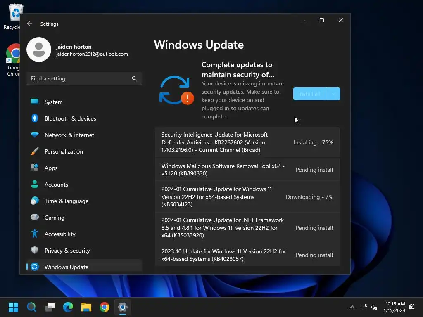Click the Settings gear on the taskbar
This screenshot has width=423, height=317.
tap(122, 307)
